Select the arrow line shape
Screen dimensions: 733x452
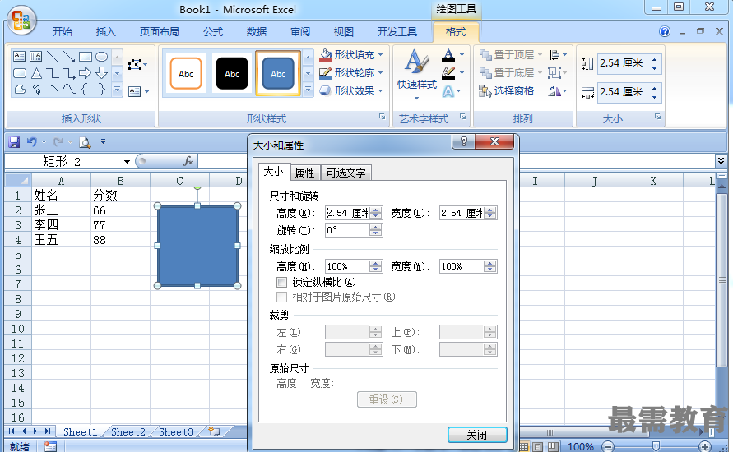[x=69, y=57]
